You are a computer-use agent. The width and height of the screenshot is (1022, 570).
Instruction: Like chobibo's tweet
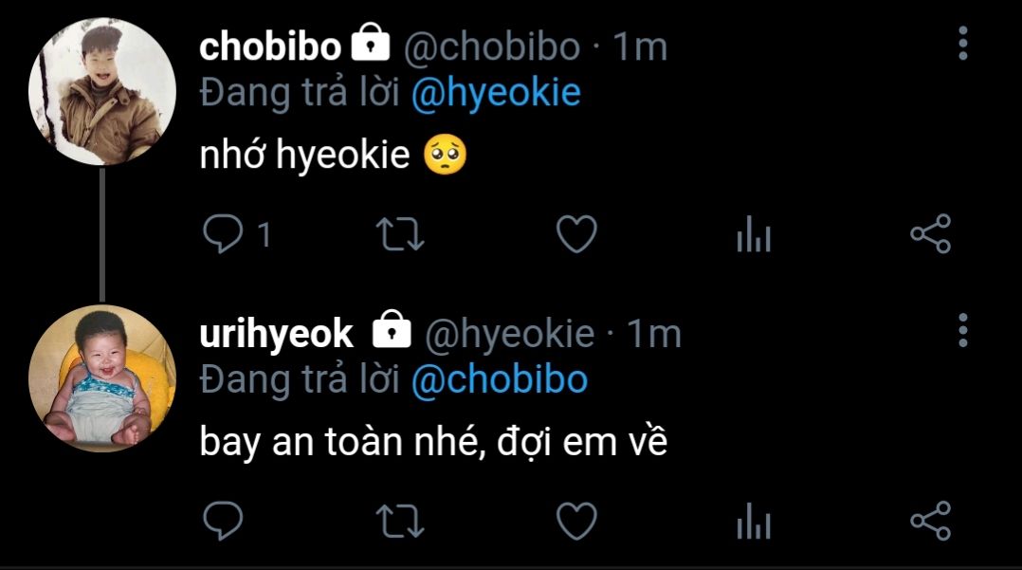575,234
